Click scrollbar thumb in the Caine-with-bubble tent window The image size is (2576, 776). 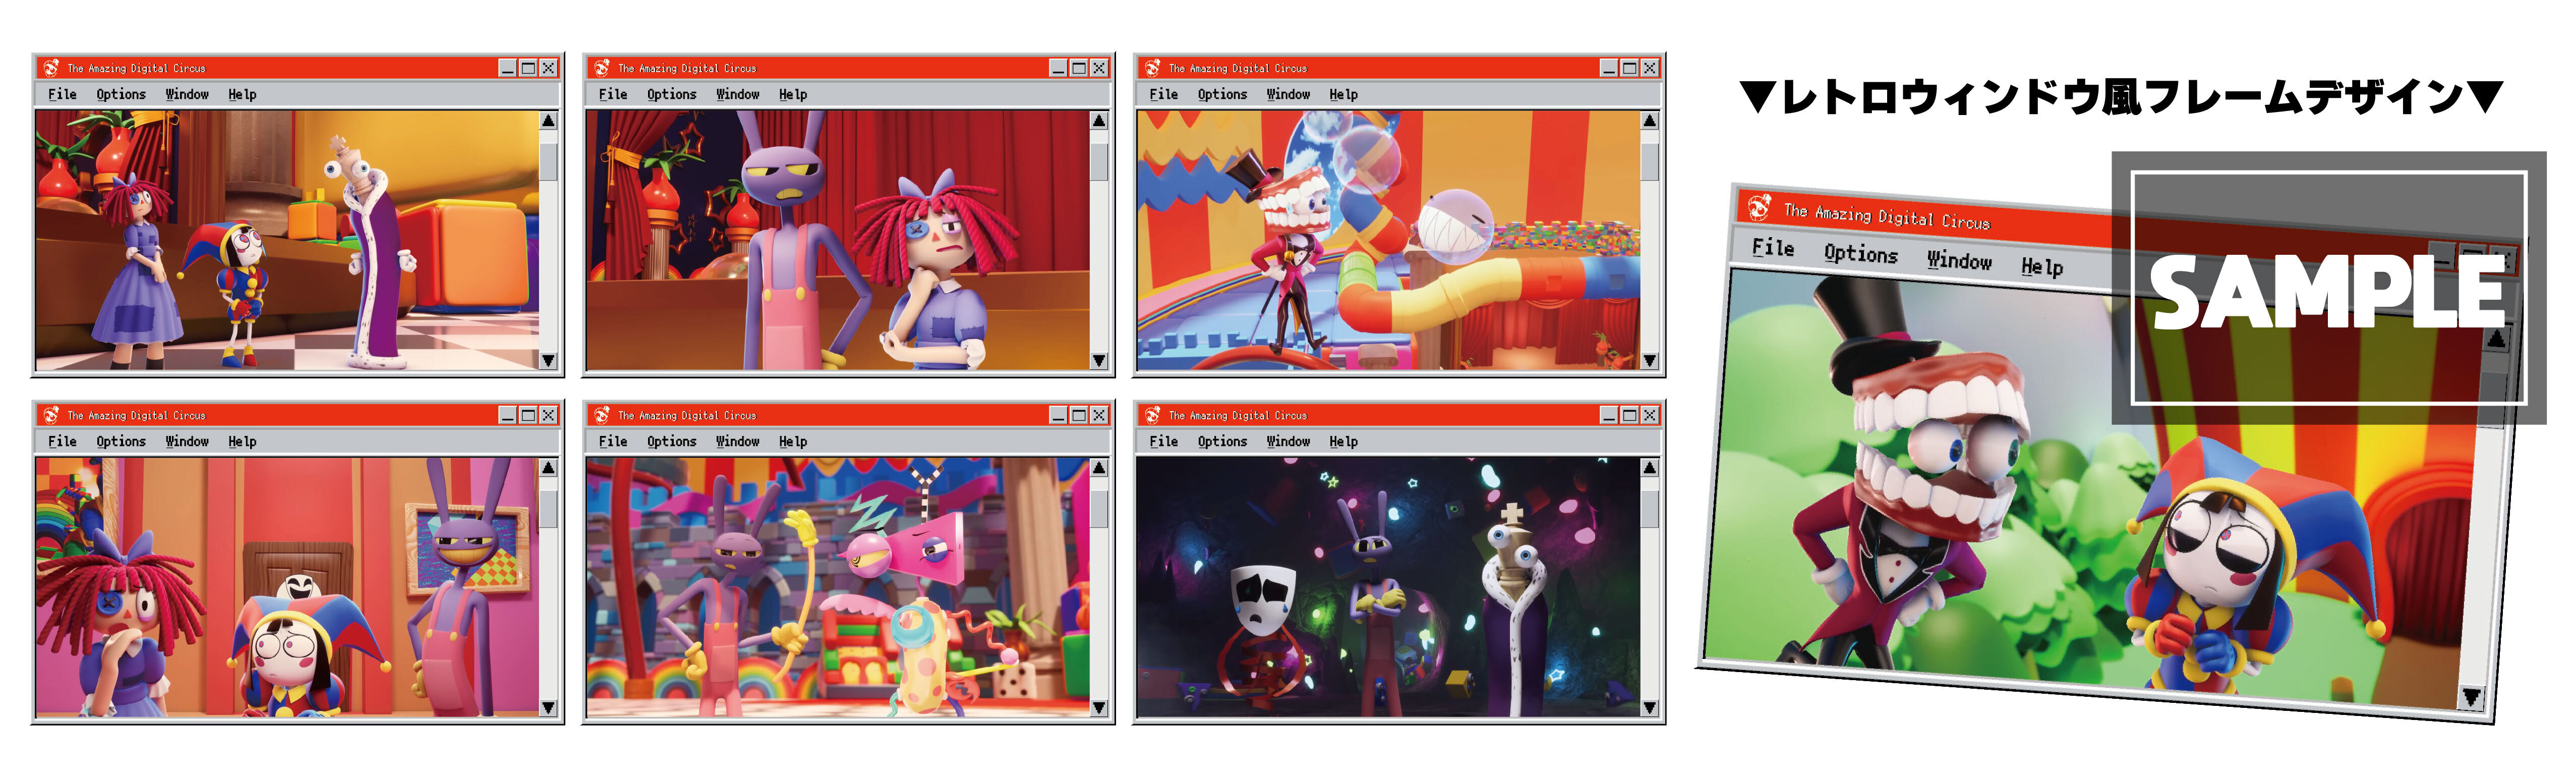pyautogui.click(x=1649, y=162)
